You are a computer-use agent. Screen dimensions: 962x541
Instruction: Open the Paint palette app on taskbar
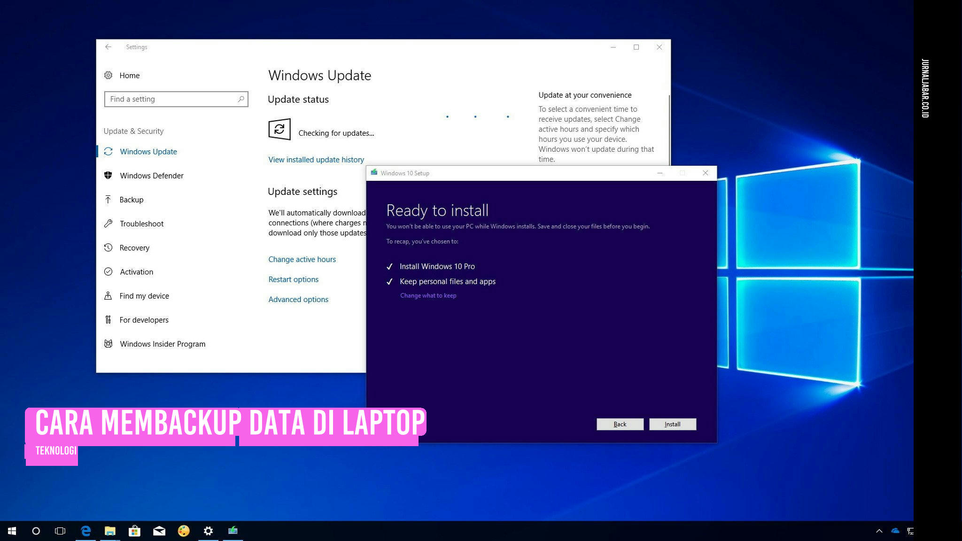[x=184, y=531]
